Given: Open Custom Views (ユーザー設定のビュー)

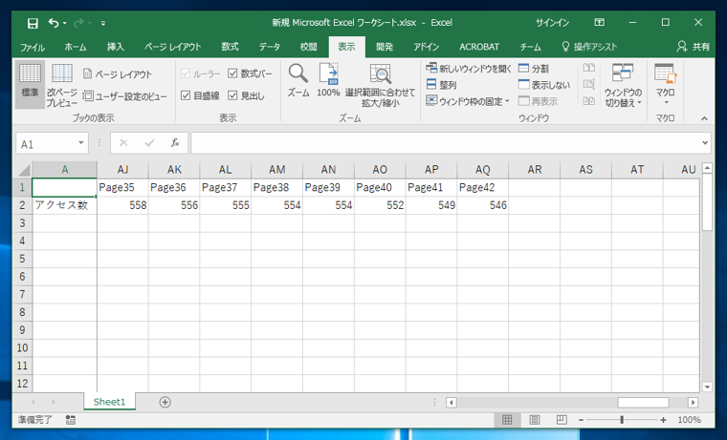Looking at the screenshot, I should (x=124, y=96).
